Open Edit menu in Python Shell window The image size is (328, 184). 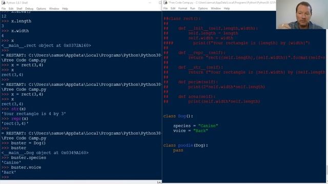pos(11,9)
